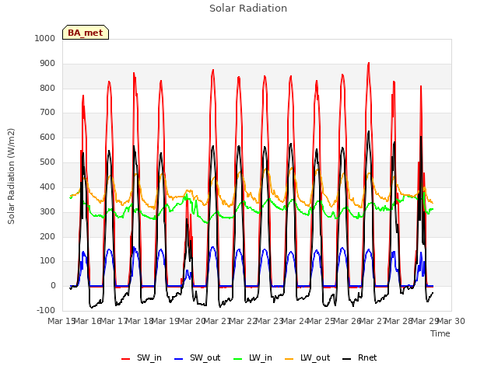Click the 900 y-axis tick label
This screenshot has width=498, height=373.
(47, 64)
